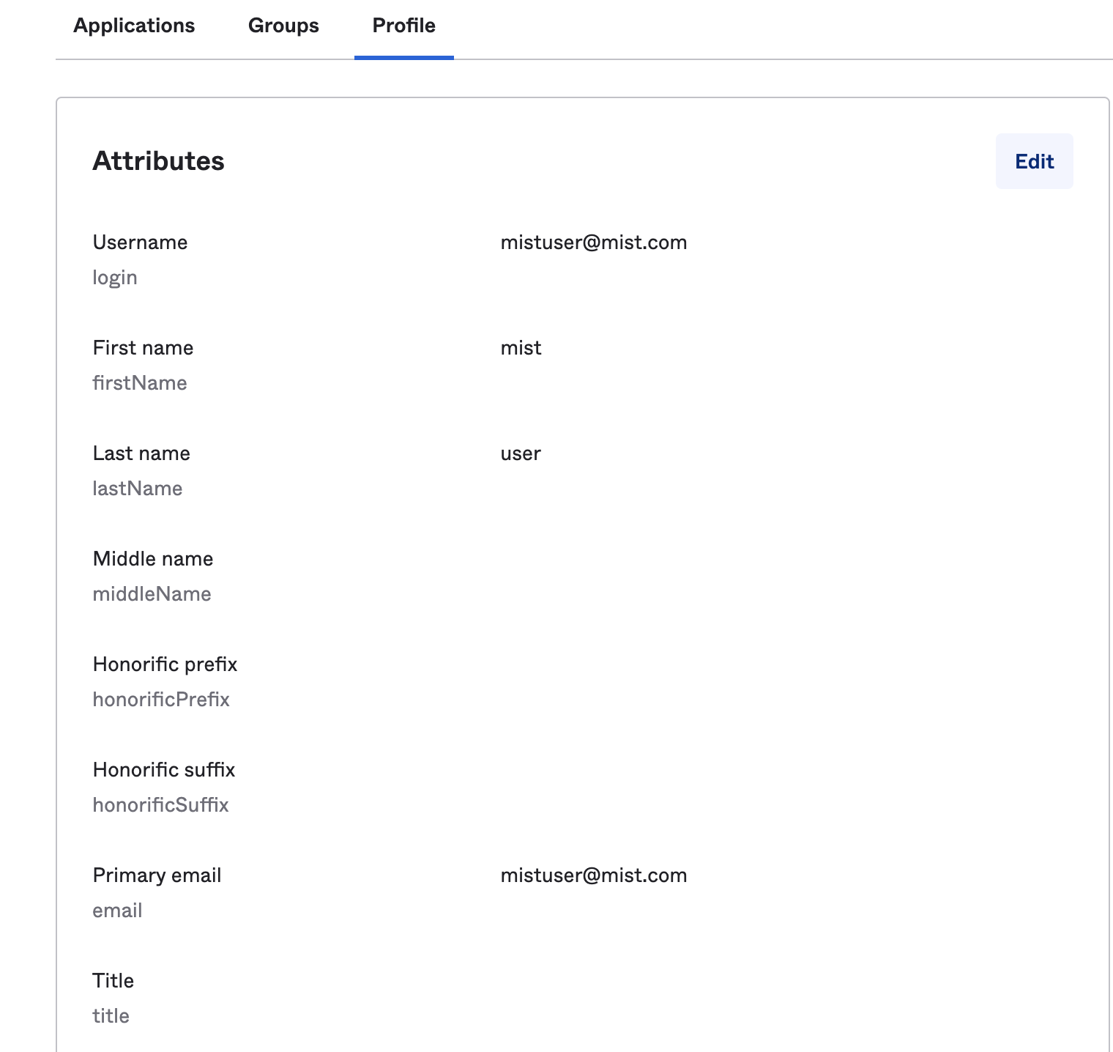Select the Profile tab
This screenshot has width=1113, height=1052.
point(403,26)
